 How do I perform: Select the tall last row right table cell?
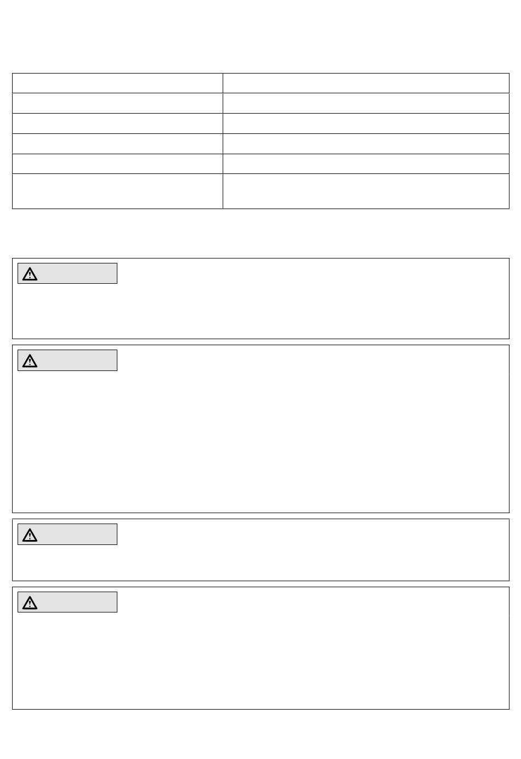366,192
